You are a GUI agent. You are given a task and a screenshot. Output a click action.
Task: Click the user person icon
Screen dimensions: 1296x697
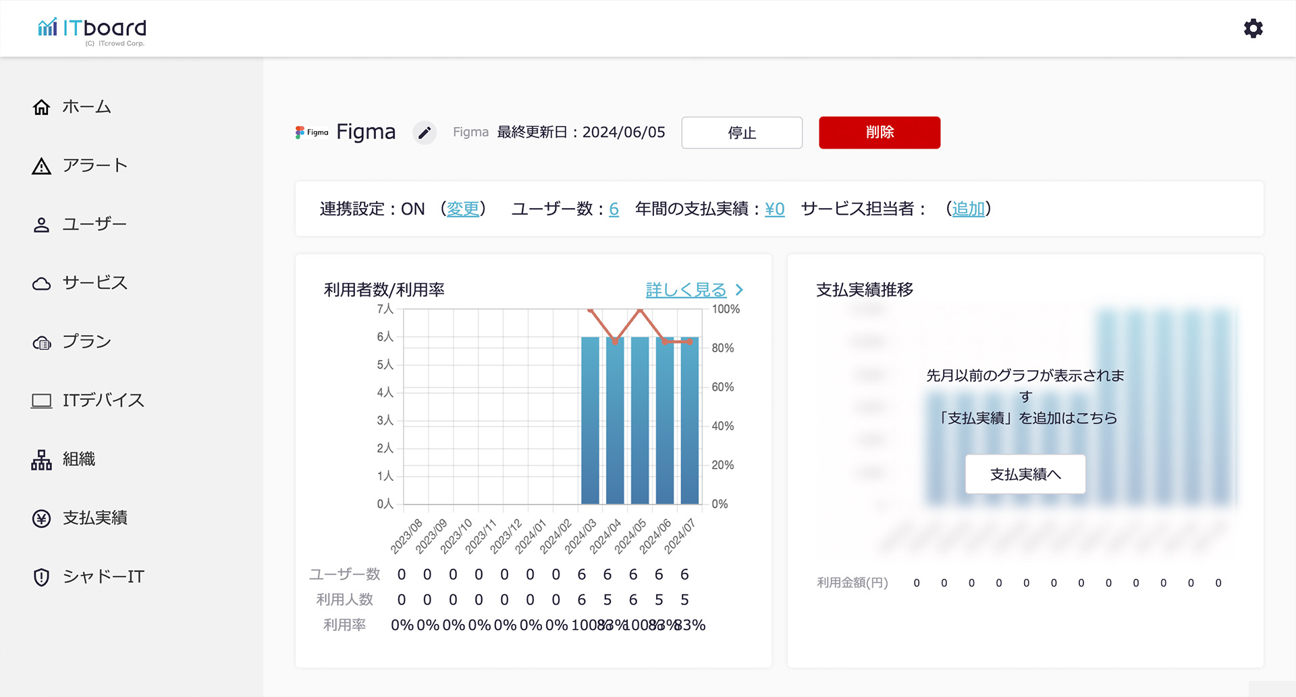tap(42, 225)
